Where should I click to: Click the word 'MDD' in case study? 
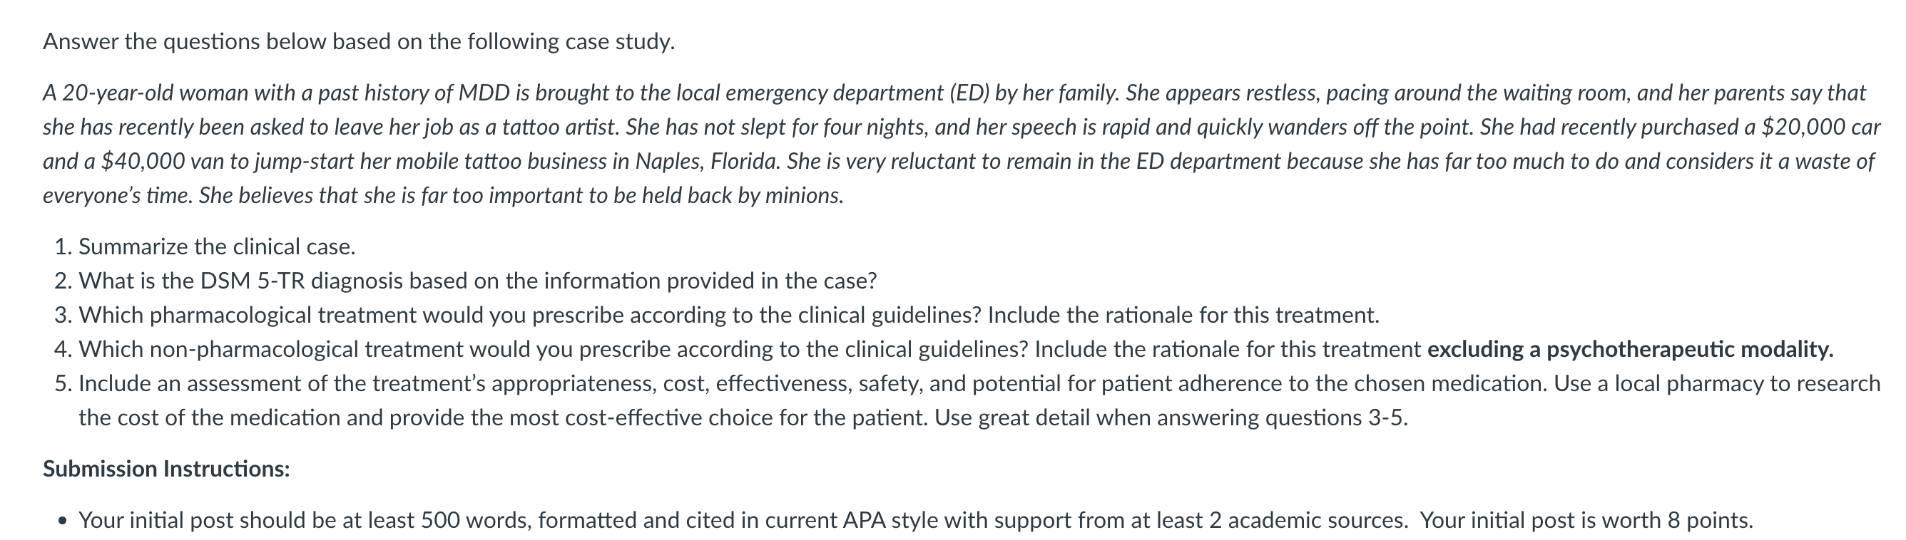484,93
